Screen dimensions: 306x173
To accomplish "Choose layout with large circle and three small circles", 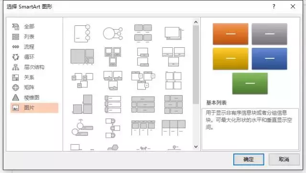I will (113, 33).
